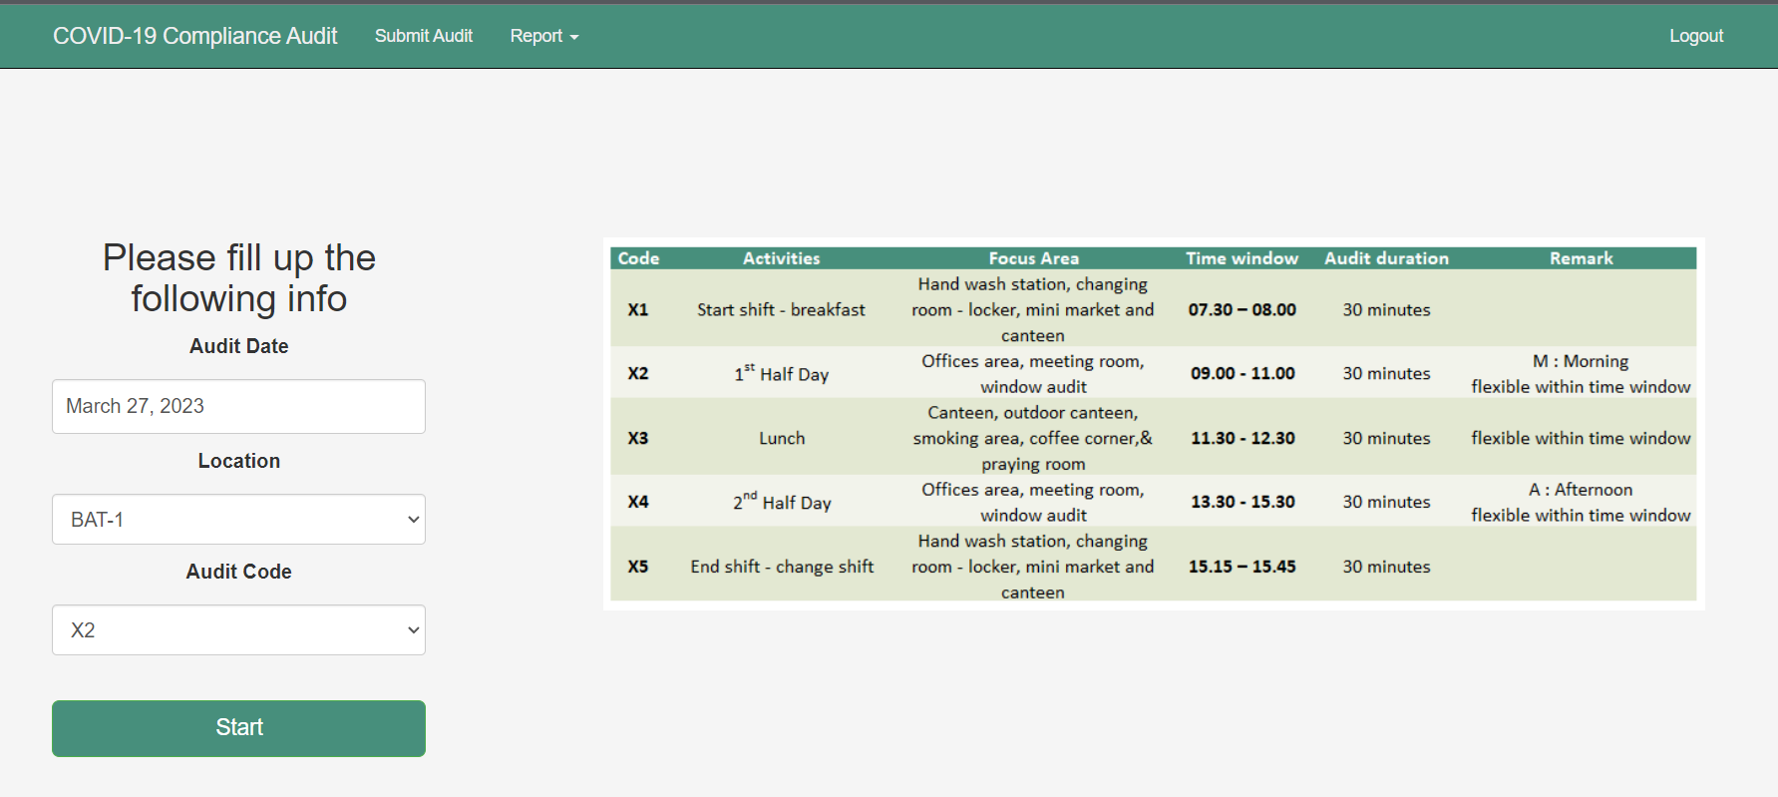
Task: Click the Time window column header
Action: pos(1242,258)
